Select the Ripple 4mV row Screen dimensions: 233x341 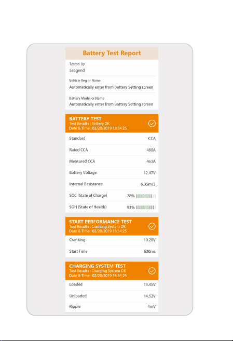point(112,307)
